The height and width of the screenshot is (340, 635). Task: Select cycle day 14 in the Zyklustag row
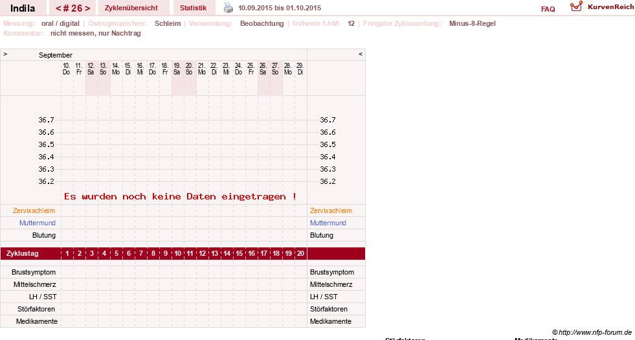coord(227,253)
